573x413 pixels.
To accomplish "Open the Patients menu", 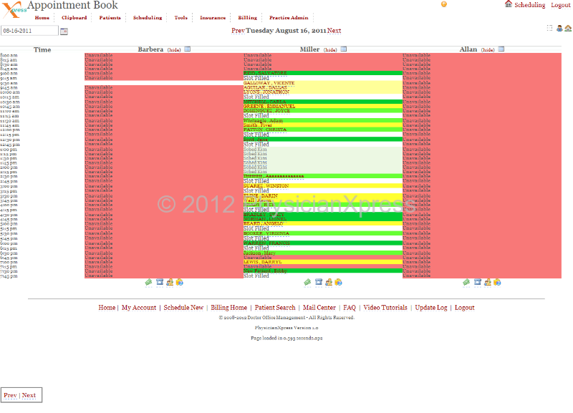I will pos(110,18).
